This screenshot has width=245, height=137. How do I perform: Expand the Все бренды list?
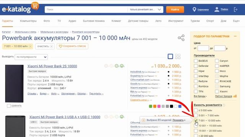click(200, 96)
